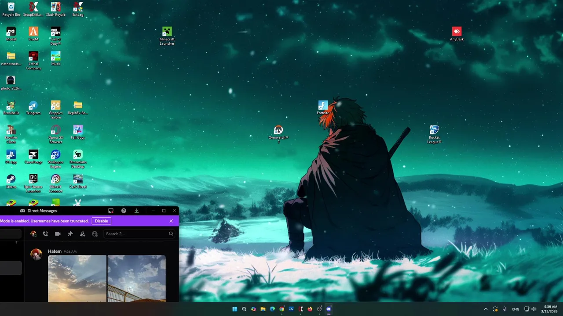Select the Grapples Galore desktop icon

[55, 110]
